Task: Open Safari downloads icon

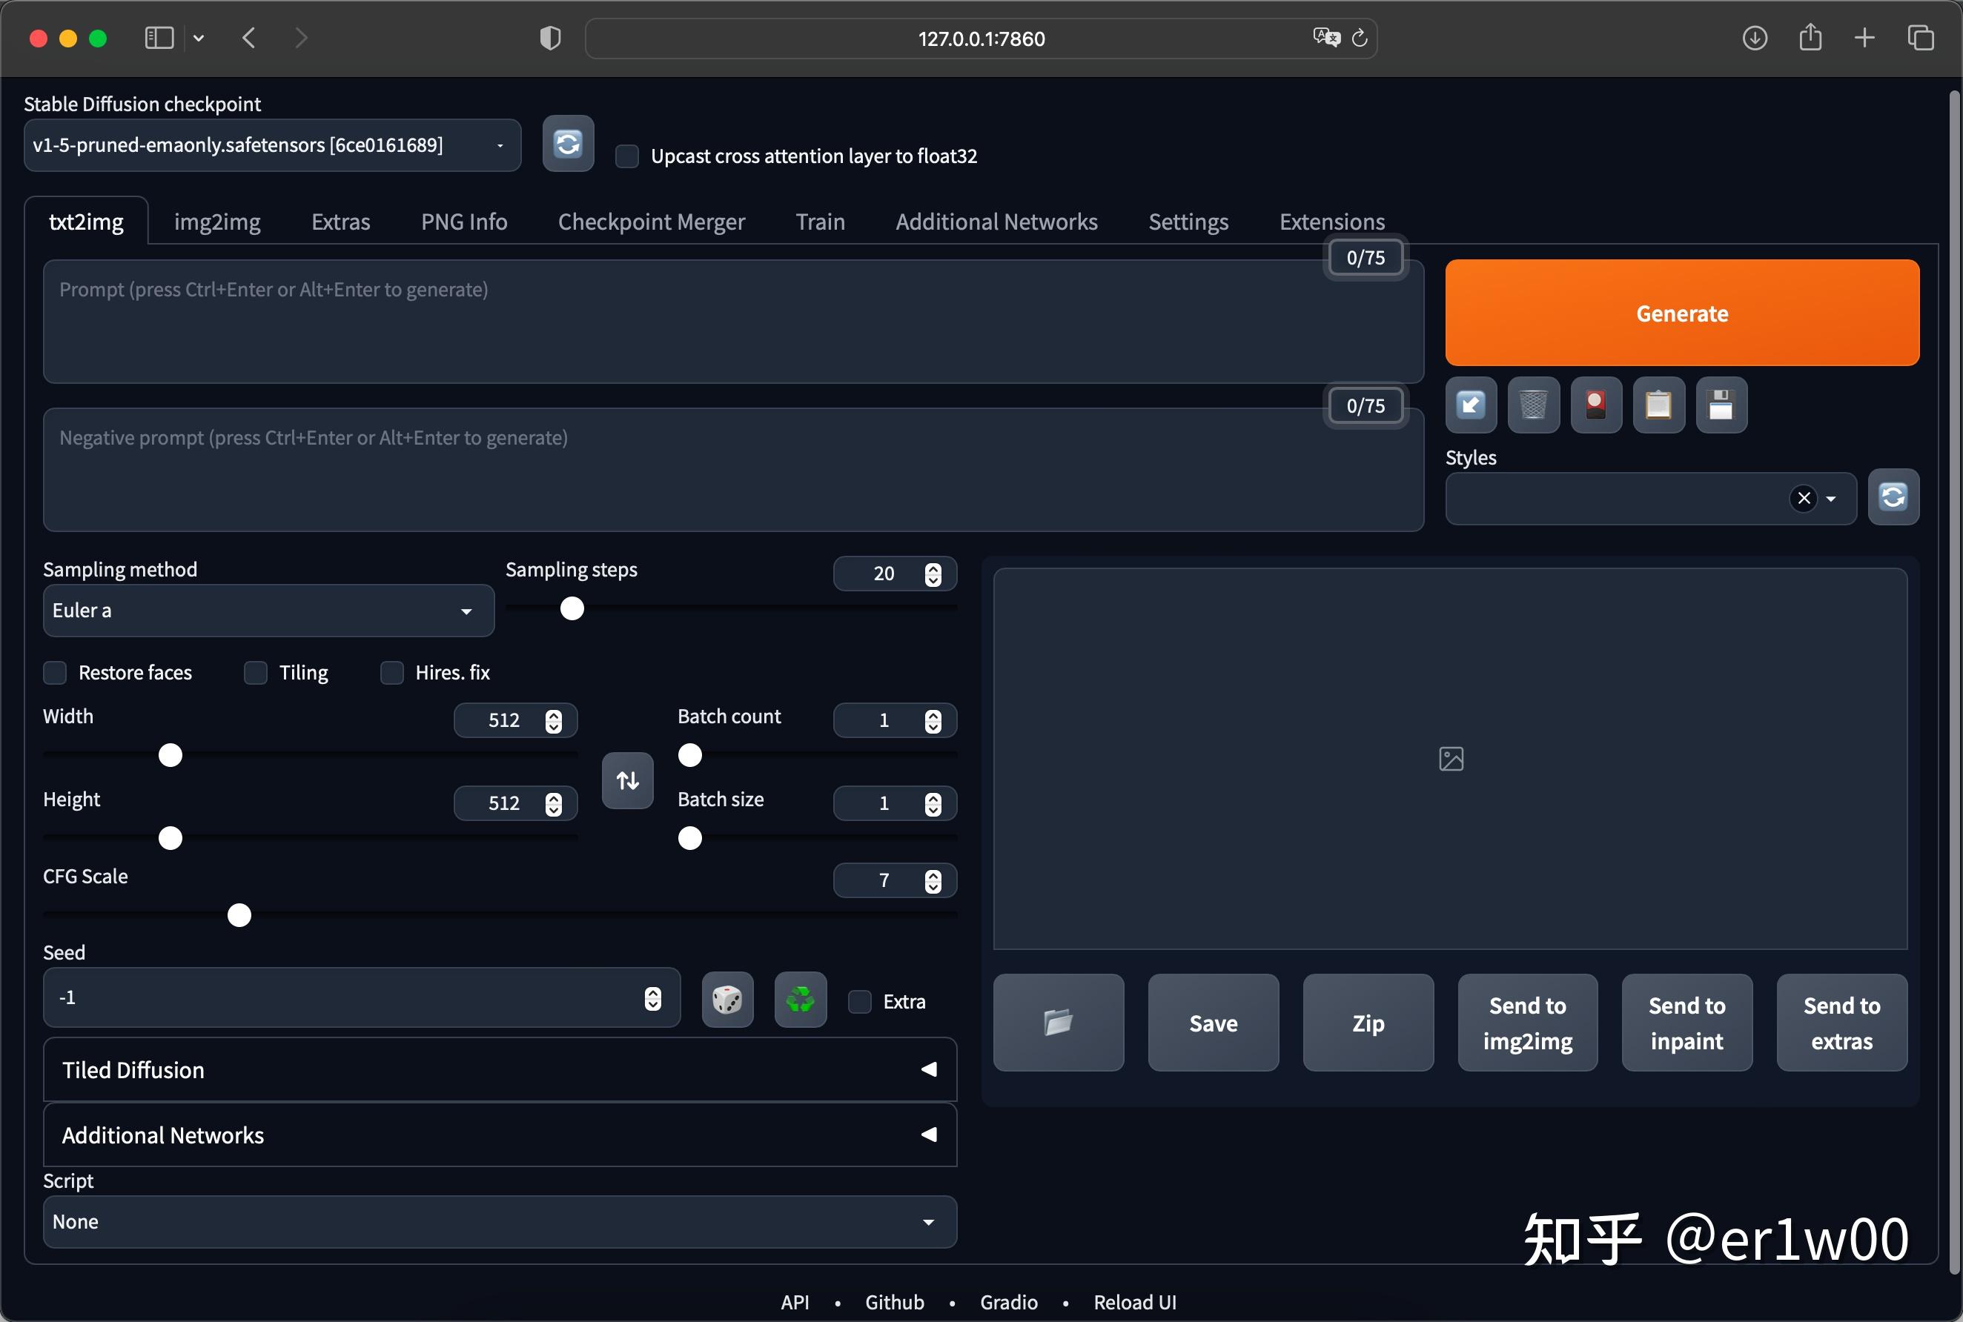Action: pyautogui.click(x=1755, y=38)
